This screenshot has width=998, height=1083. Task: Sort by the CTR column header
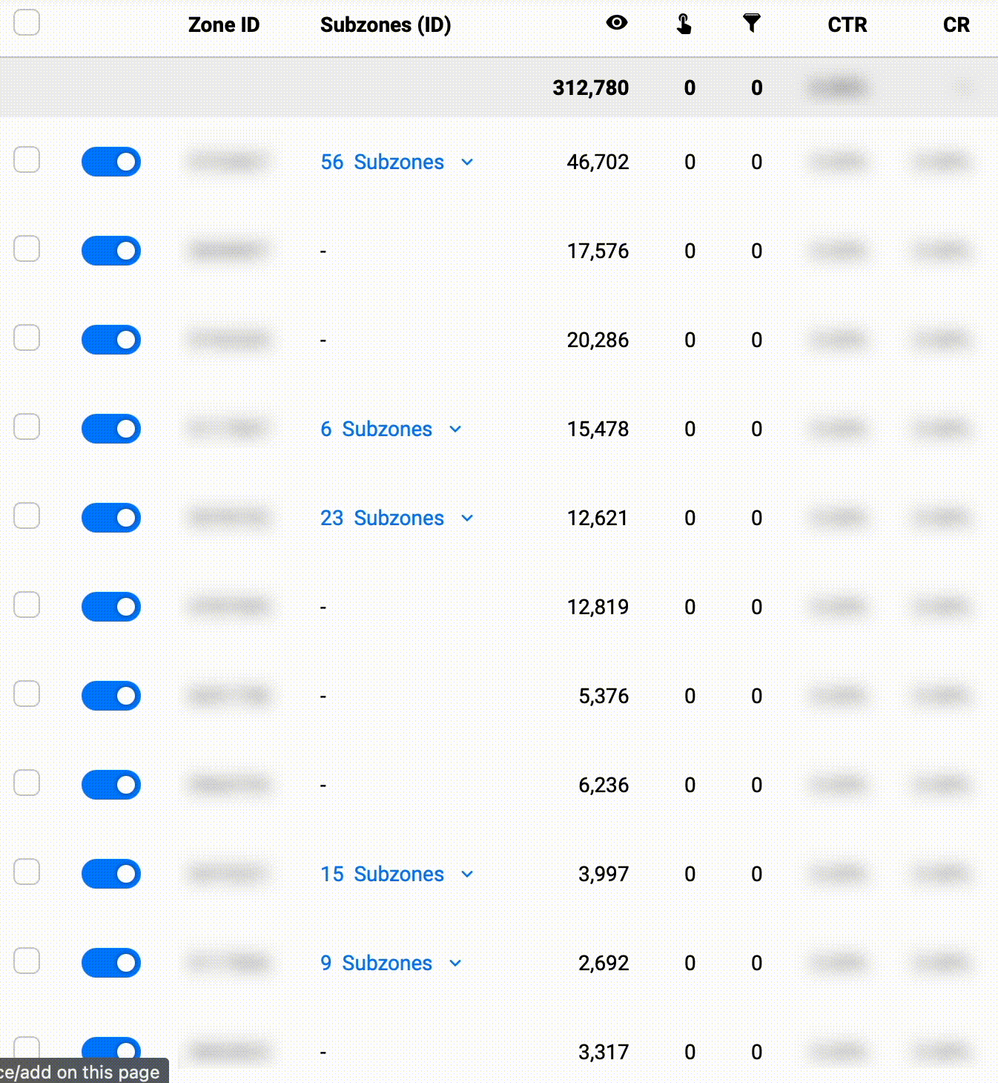point(847,25)
